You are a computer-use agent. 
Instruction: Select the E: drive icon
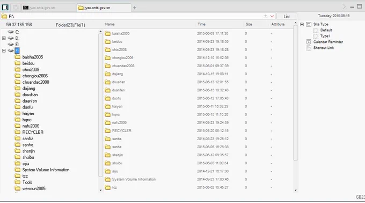(x=11, y=44)
